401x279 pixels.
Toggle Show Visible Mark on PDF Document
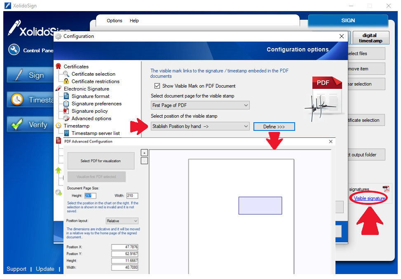(157, 86)
